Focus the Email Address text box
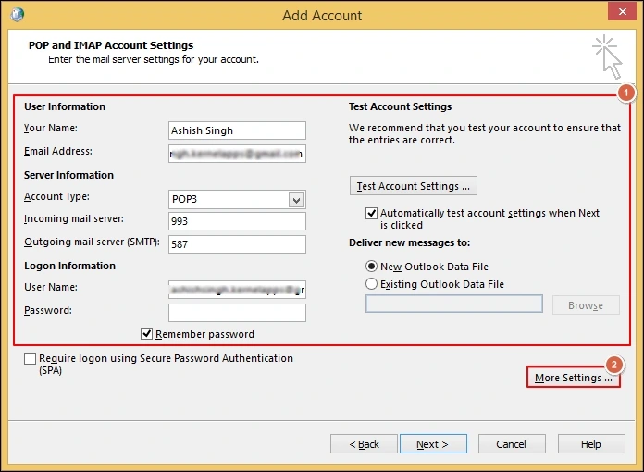Screen dimensions: 644x472 tap(237, 154)
